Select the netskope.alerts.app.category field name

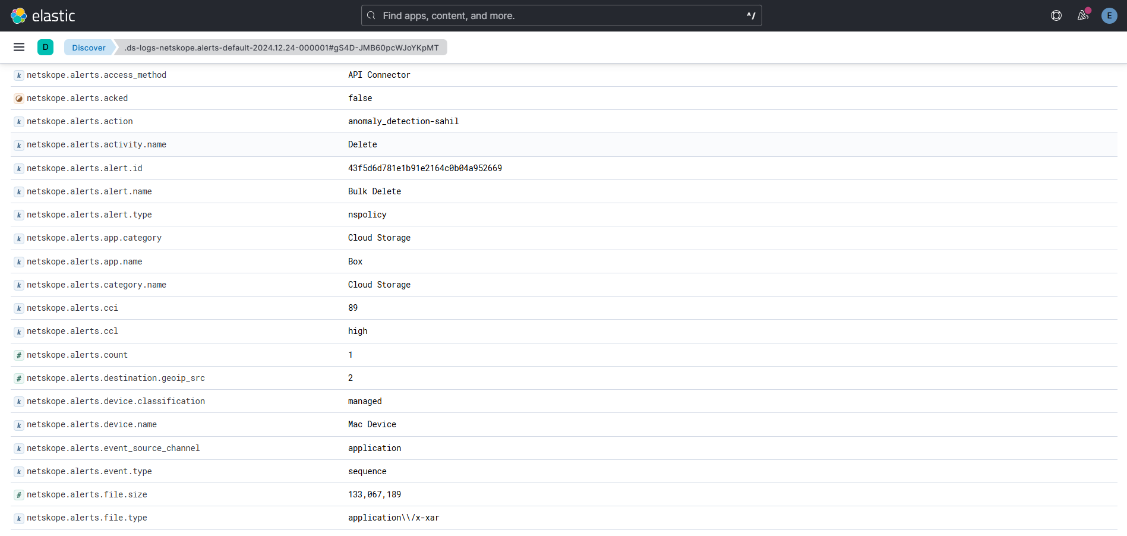(x=94, y=238)
